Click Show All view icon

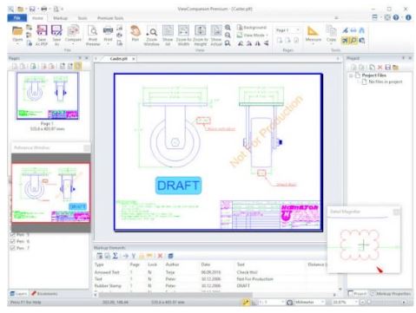(168, 30)
